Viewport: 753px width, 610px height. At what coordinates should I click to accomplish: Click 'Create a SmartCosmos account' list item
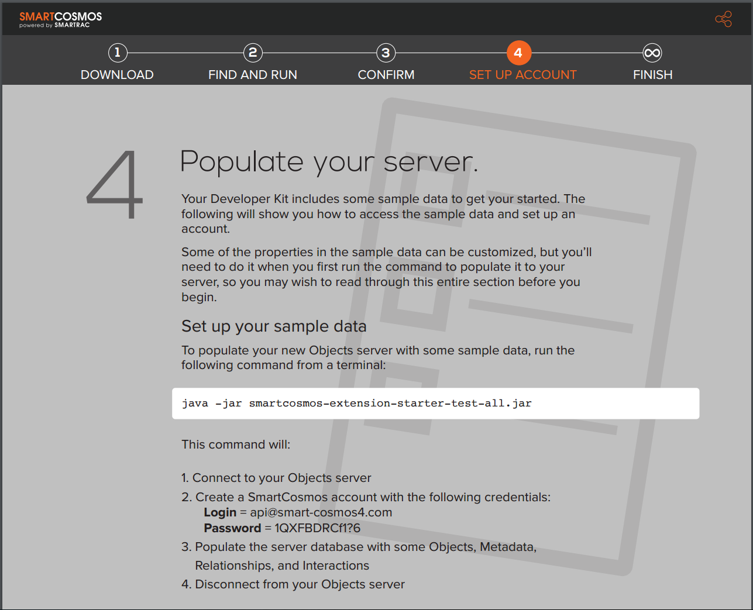(366, 497)
